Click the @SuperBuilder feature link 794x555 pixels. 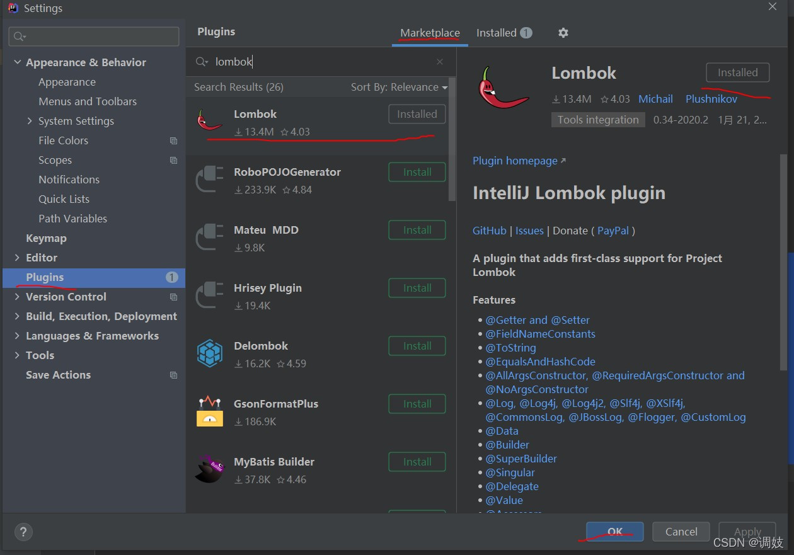pyautogui.click(x=521, y=459)
